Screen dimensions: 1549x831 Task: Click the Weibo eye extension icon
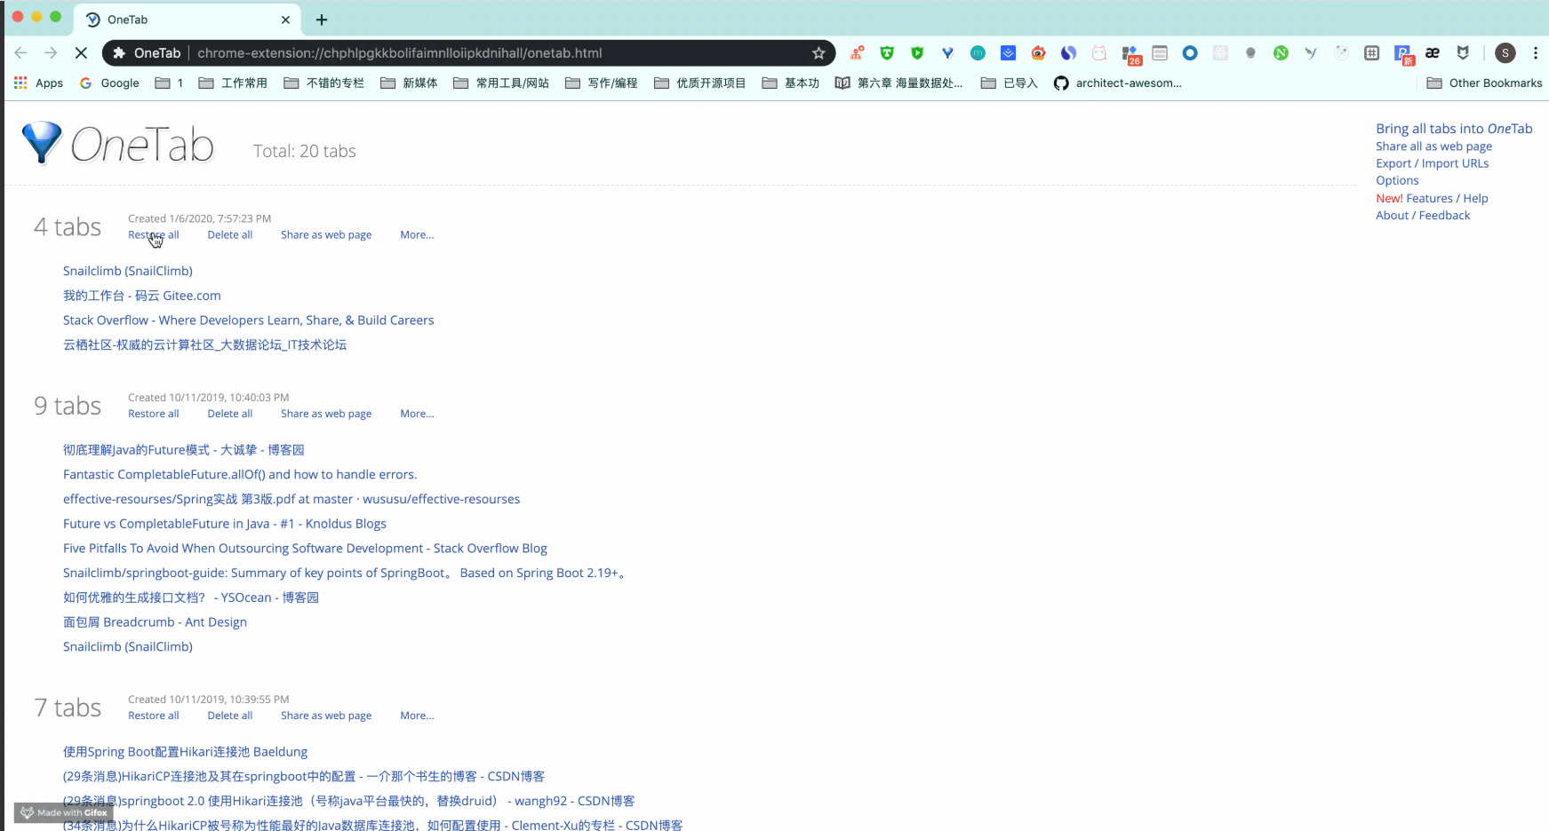[x=1038, y=53]
